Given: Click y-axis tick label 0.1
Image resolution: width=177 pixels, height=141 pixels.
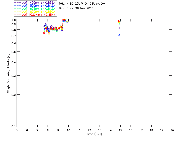Looking at the screenshot, I should pyautogui.click(x=14, y=126).
